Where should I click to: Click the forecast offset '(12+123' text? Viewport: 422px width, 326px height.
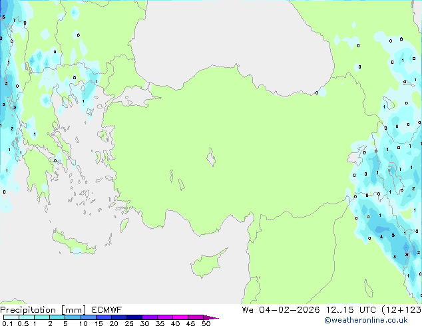click(x=401, y=310)
